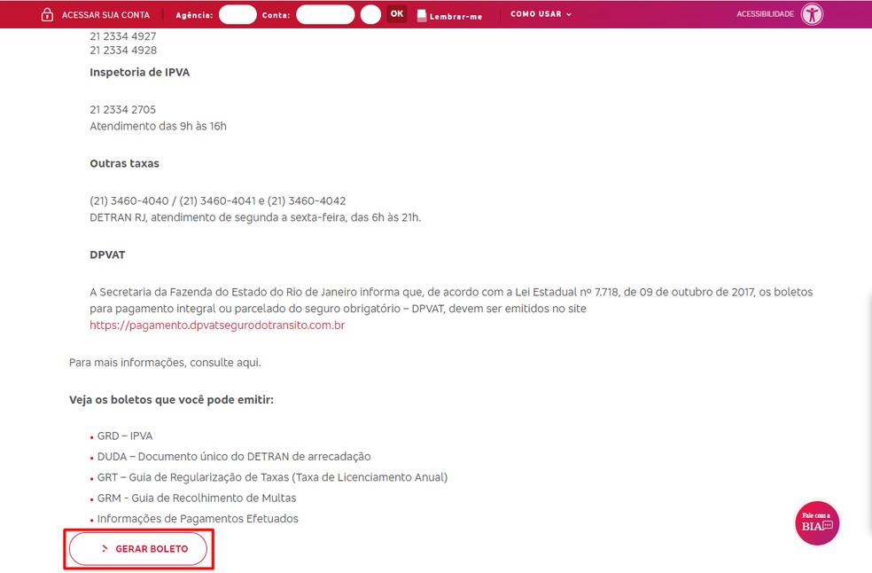
Task: Choose GRT – Guia de Regularização de Taxas
Action: [x=272, y=477]
